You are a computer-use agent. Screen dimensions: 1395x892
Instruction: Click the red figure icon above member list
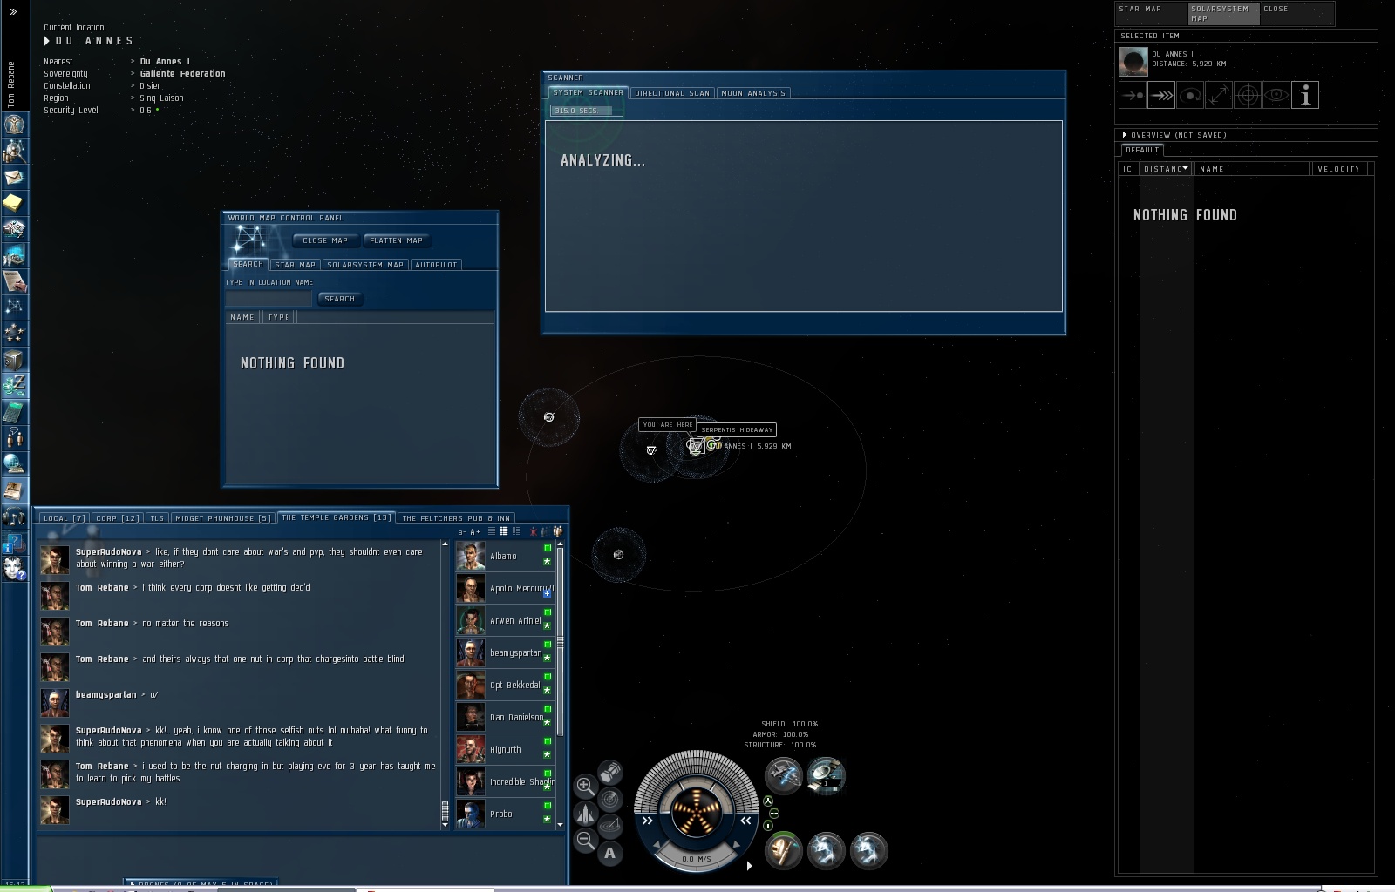pos(534,531)
